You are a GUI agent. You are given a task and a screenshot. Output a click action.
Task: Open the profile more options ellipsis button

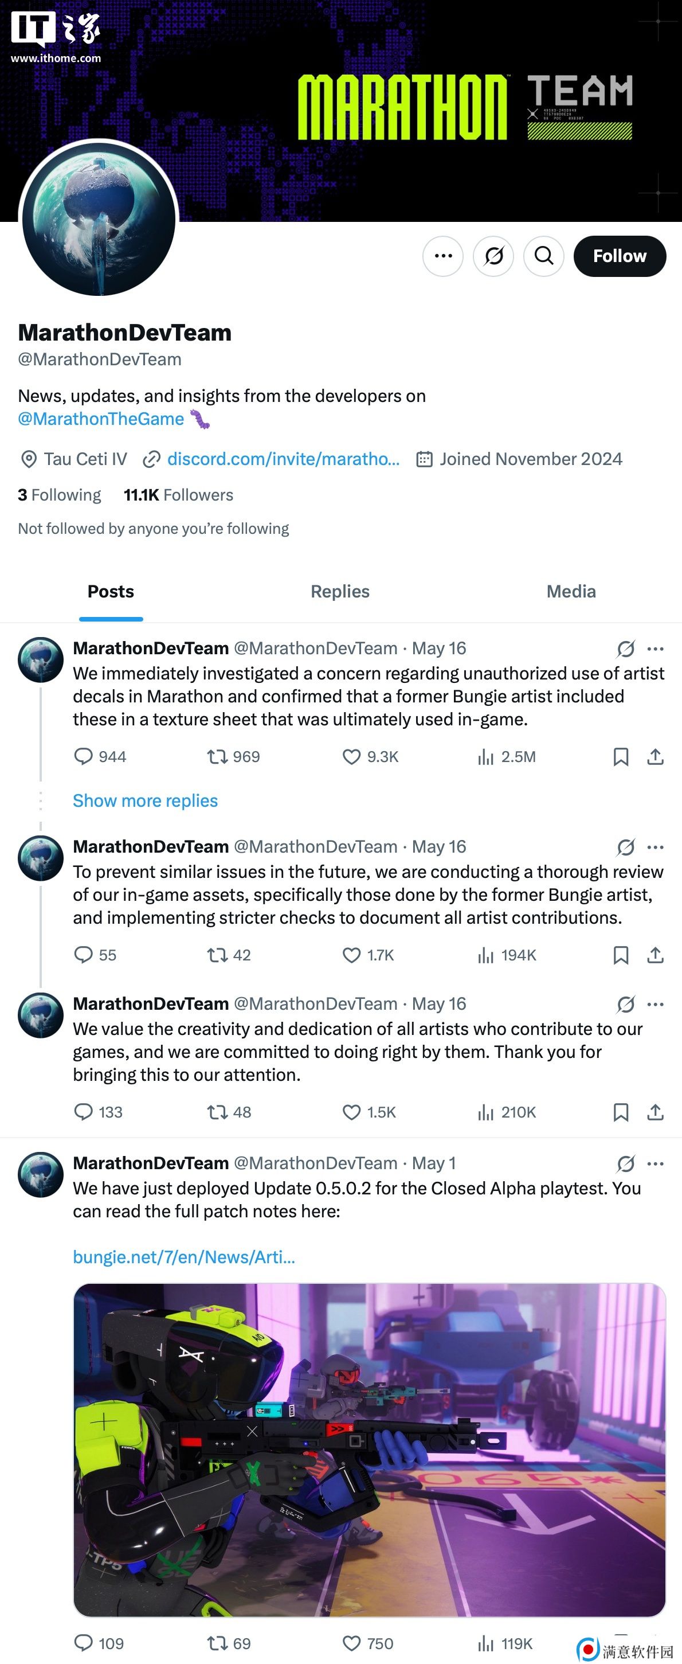(443, 256)
